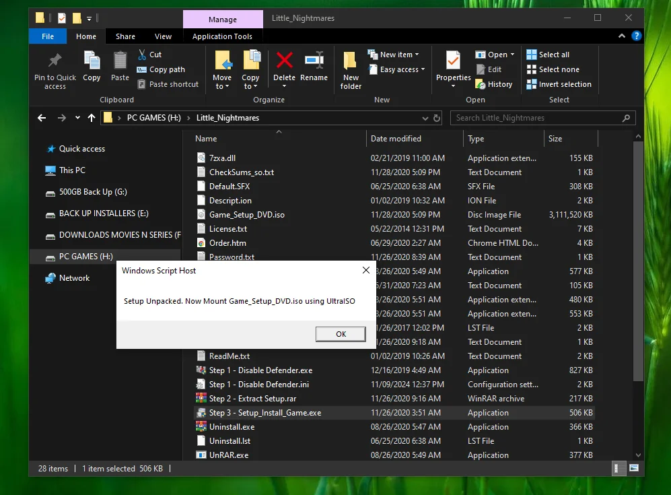Click the Copy ribbon icon
Screen dimensions: 671x495
[x=92, y=67]
